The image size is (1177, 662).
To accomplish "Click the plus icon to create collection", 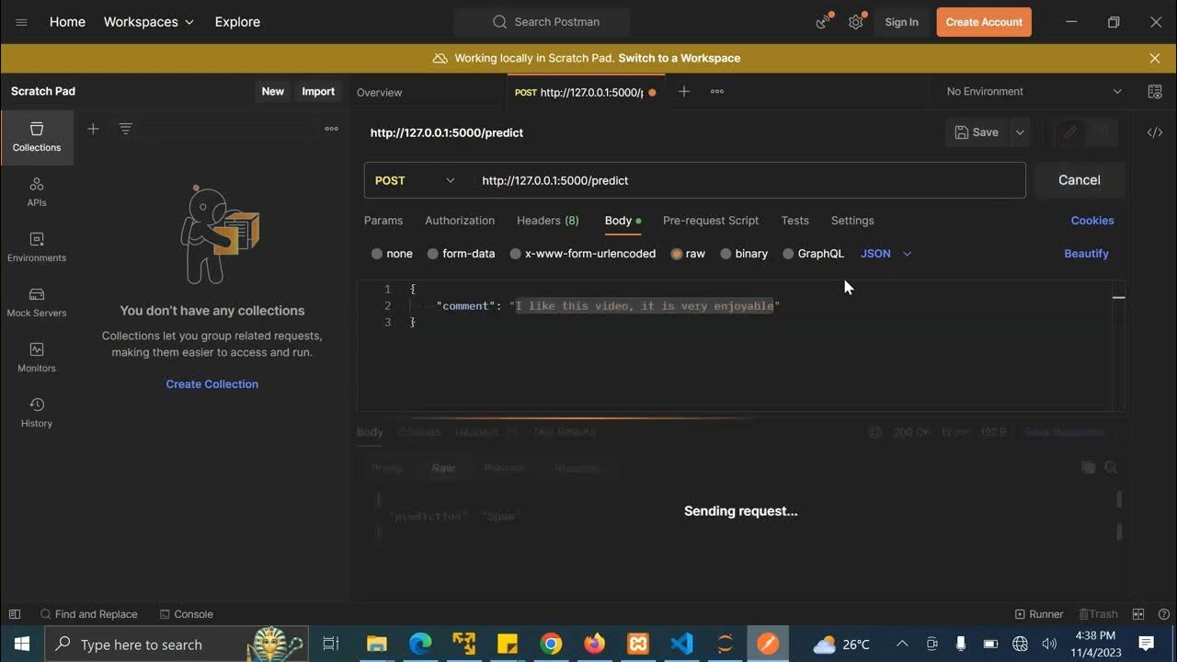I will (x=93, y=129).
